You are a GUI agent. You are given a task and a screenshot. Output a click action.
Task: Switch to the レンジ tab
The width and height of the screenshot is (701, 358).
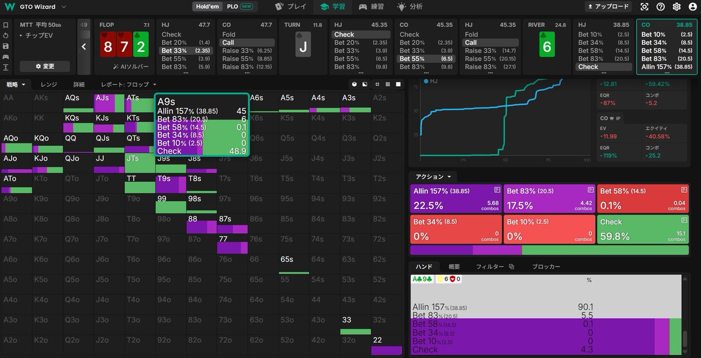[48, 85]
